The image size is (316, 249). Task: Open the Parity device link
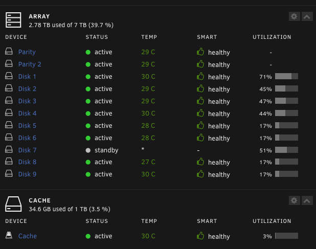coord(27,52)
